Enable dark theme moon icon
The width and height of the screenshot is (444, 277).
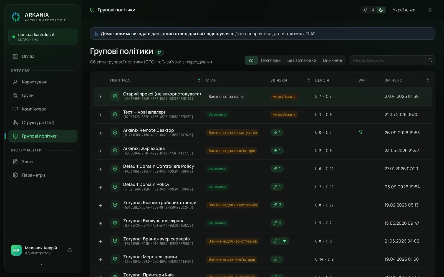click(x=381, y=10)
